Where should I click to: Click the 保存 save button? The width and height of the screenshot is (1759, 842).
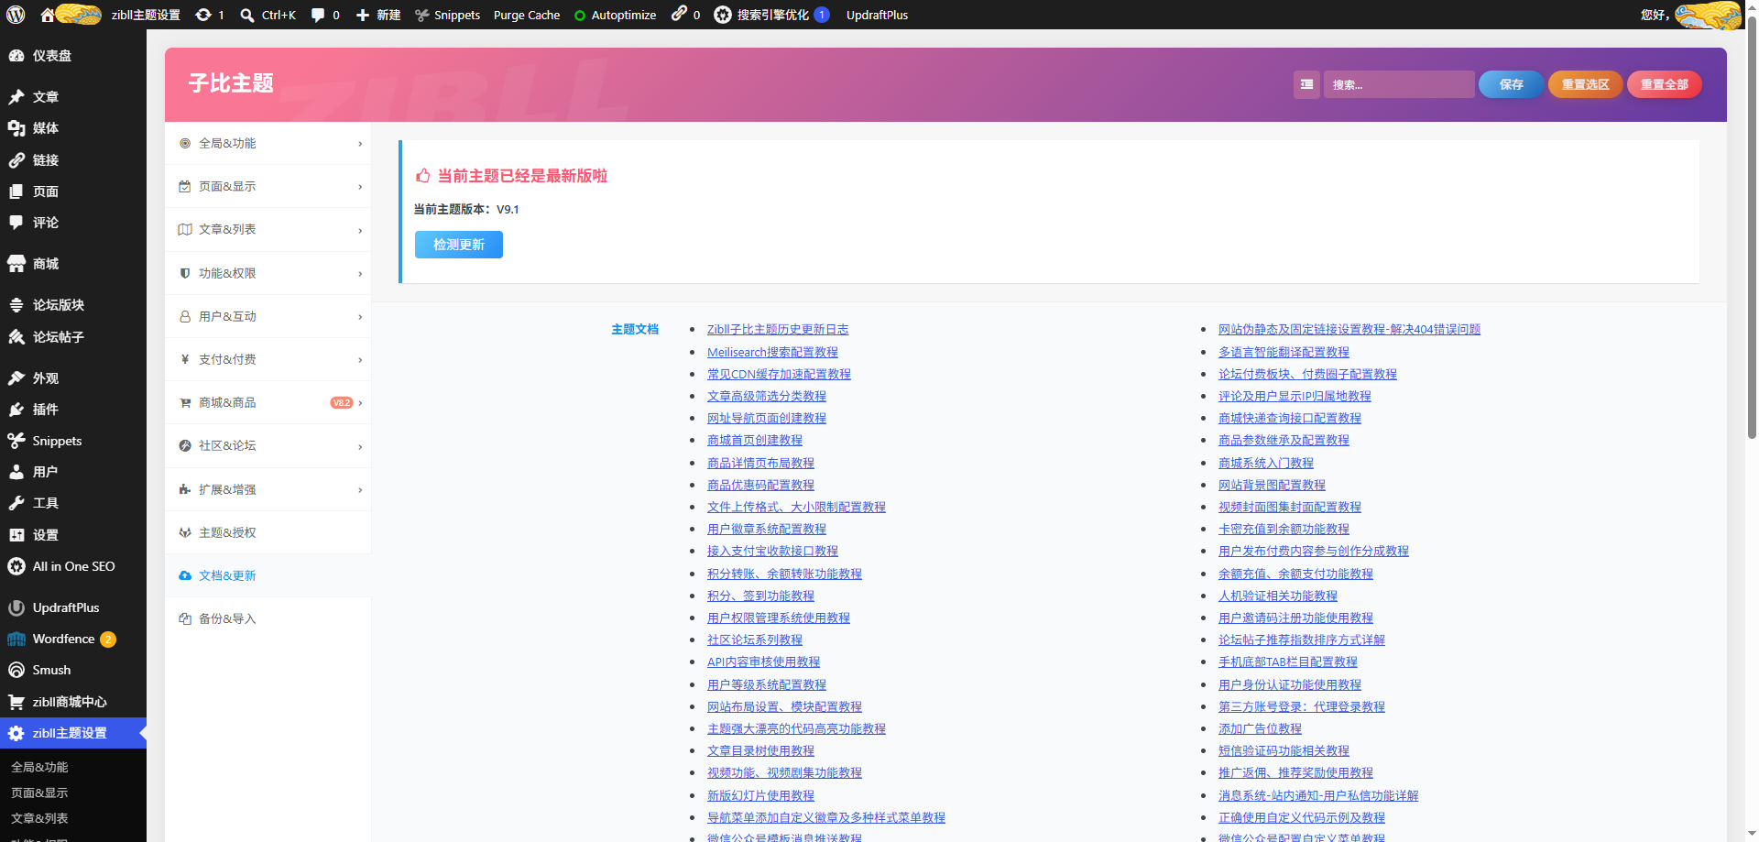coord(1511,84)
